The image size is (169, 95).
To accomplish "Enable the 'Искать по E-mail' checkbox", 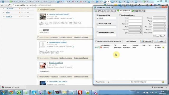I will [97, 24].
